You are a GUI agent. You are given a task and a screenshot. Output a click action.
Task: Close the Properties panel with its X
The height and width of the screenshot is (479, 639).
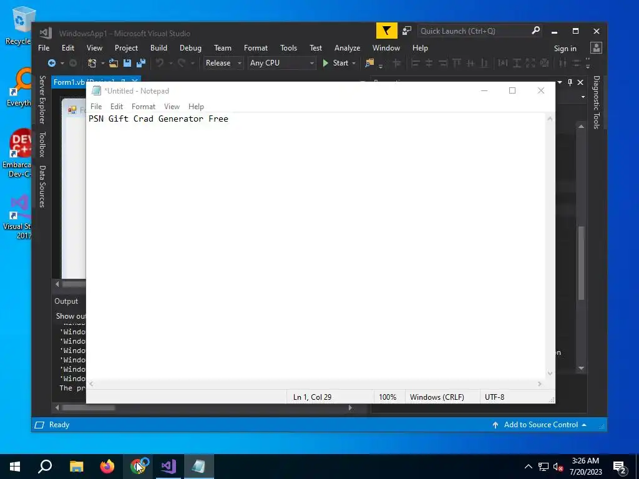click(x=580, y=82)
